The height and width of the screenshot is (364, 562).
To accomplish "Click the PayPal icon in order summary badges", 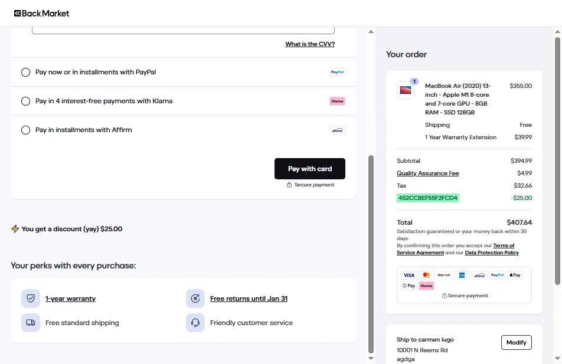I will tap(497, 275).
